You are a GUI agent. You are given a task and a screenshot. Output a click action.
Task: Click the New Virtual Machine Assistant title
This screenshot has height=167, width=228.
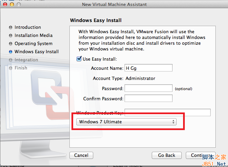(114, 4)
